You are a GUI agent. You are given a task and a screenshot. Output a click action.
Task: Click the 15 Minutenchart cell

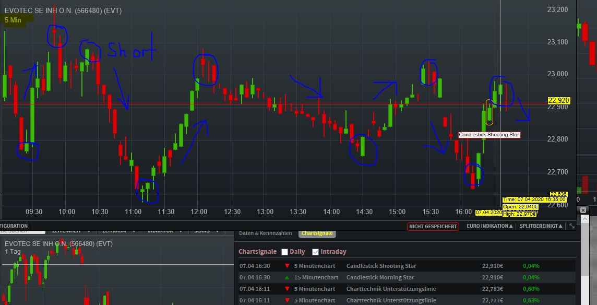[x=316, y=277]
